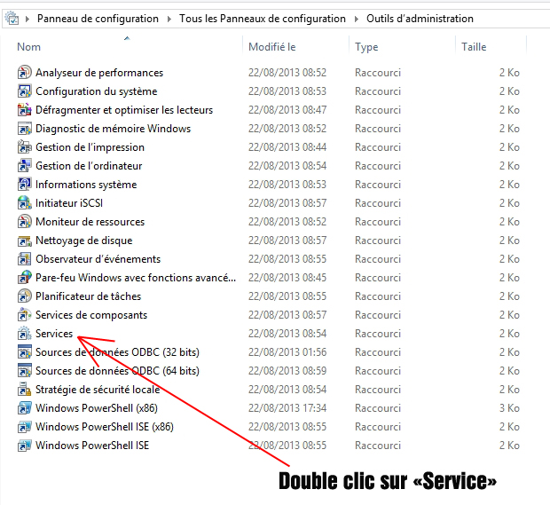Viewport: 550px width, 505px height.
Task: Select Sources de données ODBC (64 bits) name
Action: tap(117, 371)
